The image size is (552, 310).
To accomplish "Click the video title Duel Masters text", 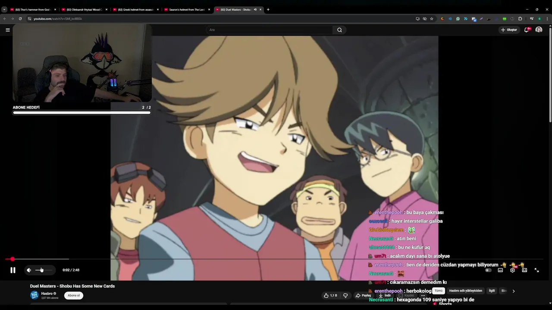I will (x=72, y=286).
